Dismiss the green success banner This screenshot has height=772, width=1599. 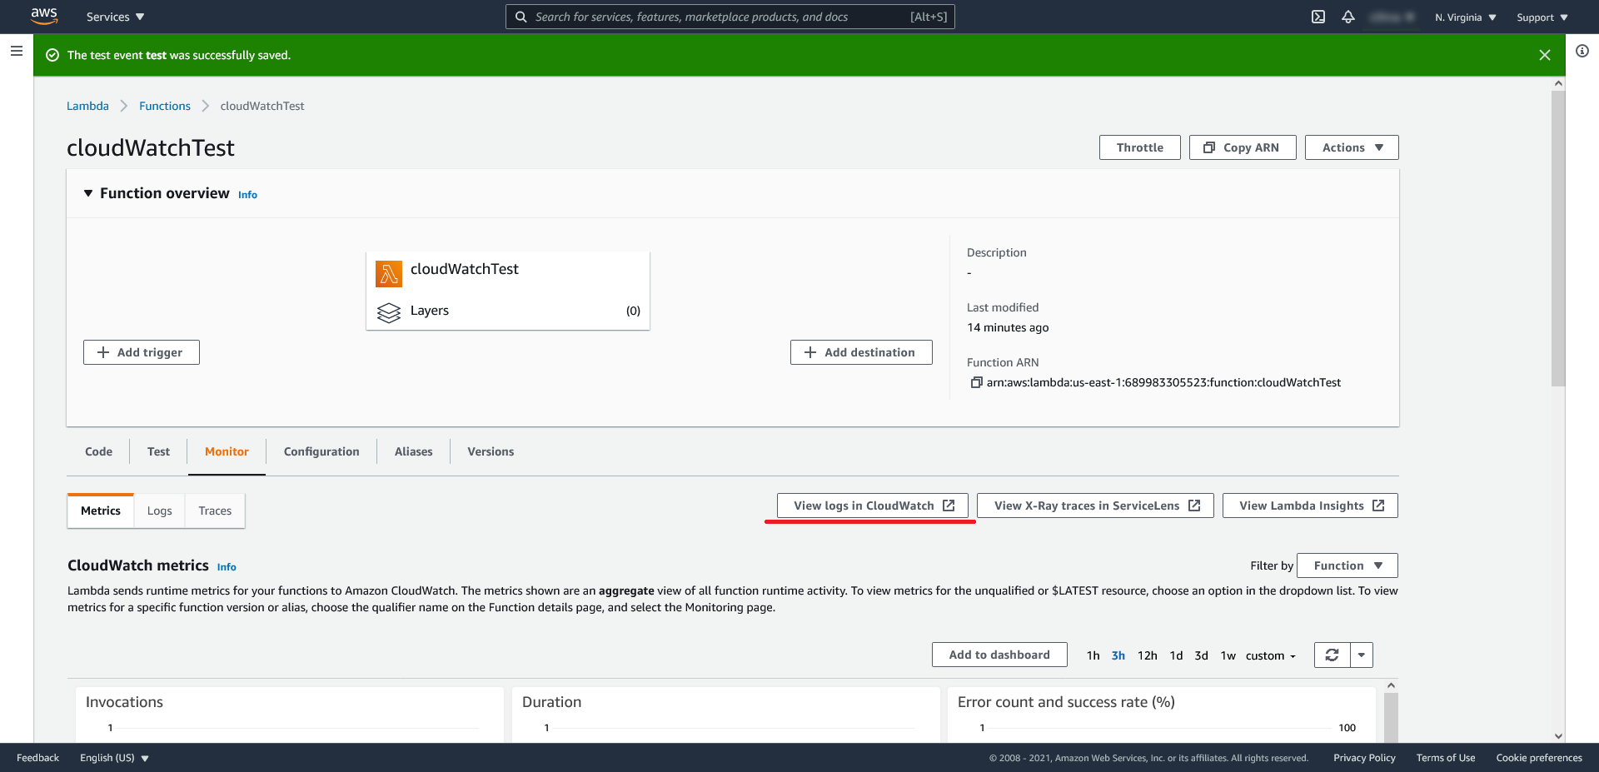[x=1545, y=55]
